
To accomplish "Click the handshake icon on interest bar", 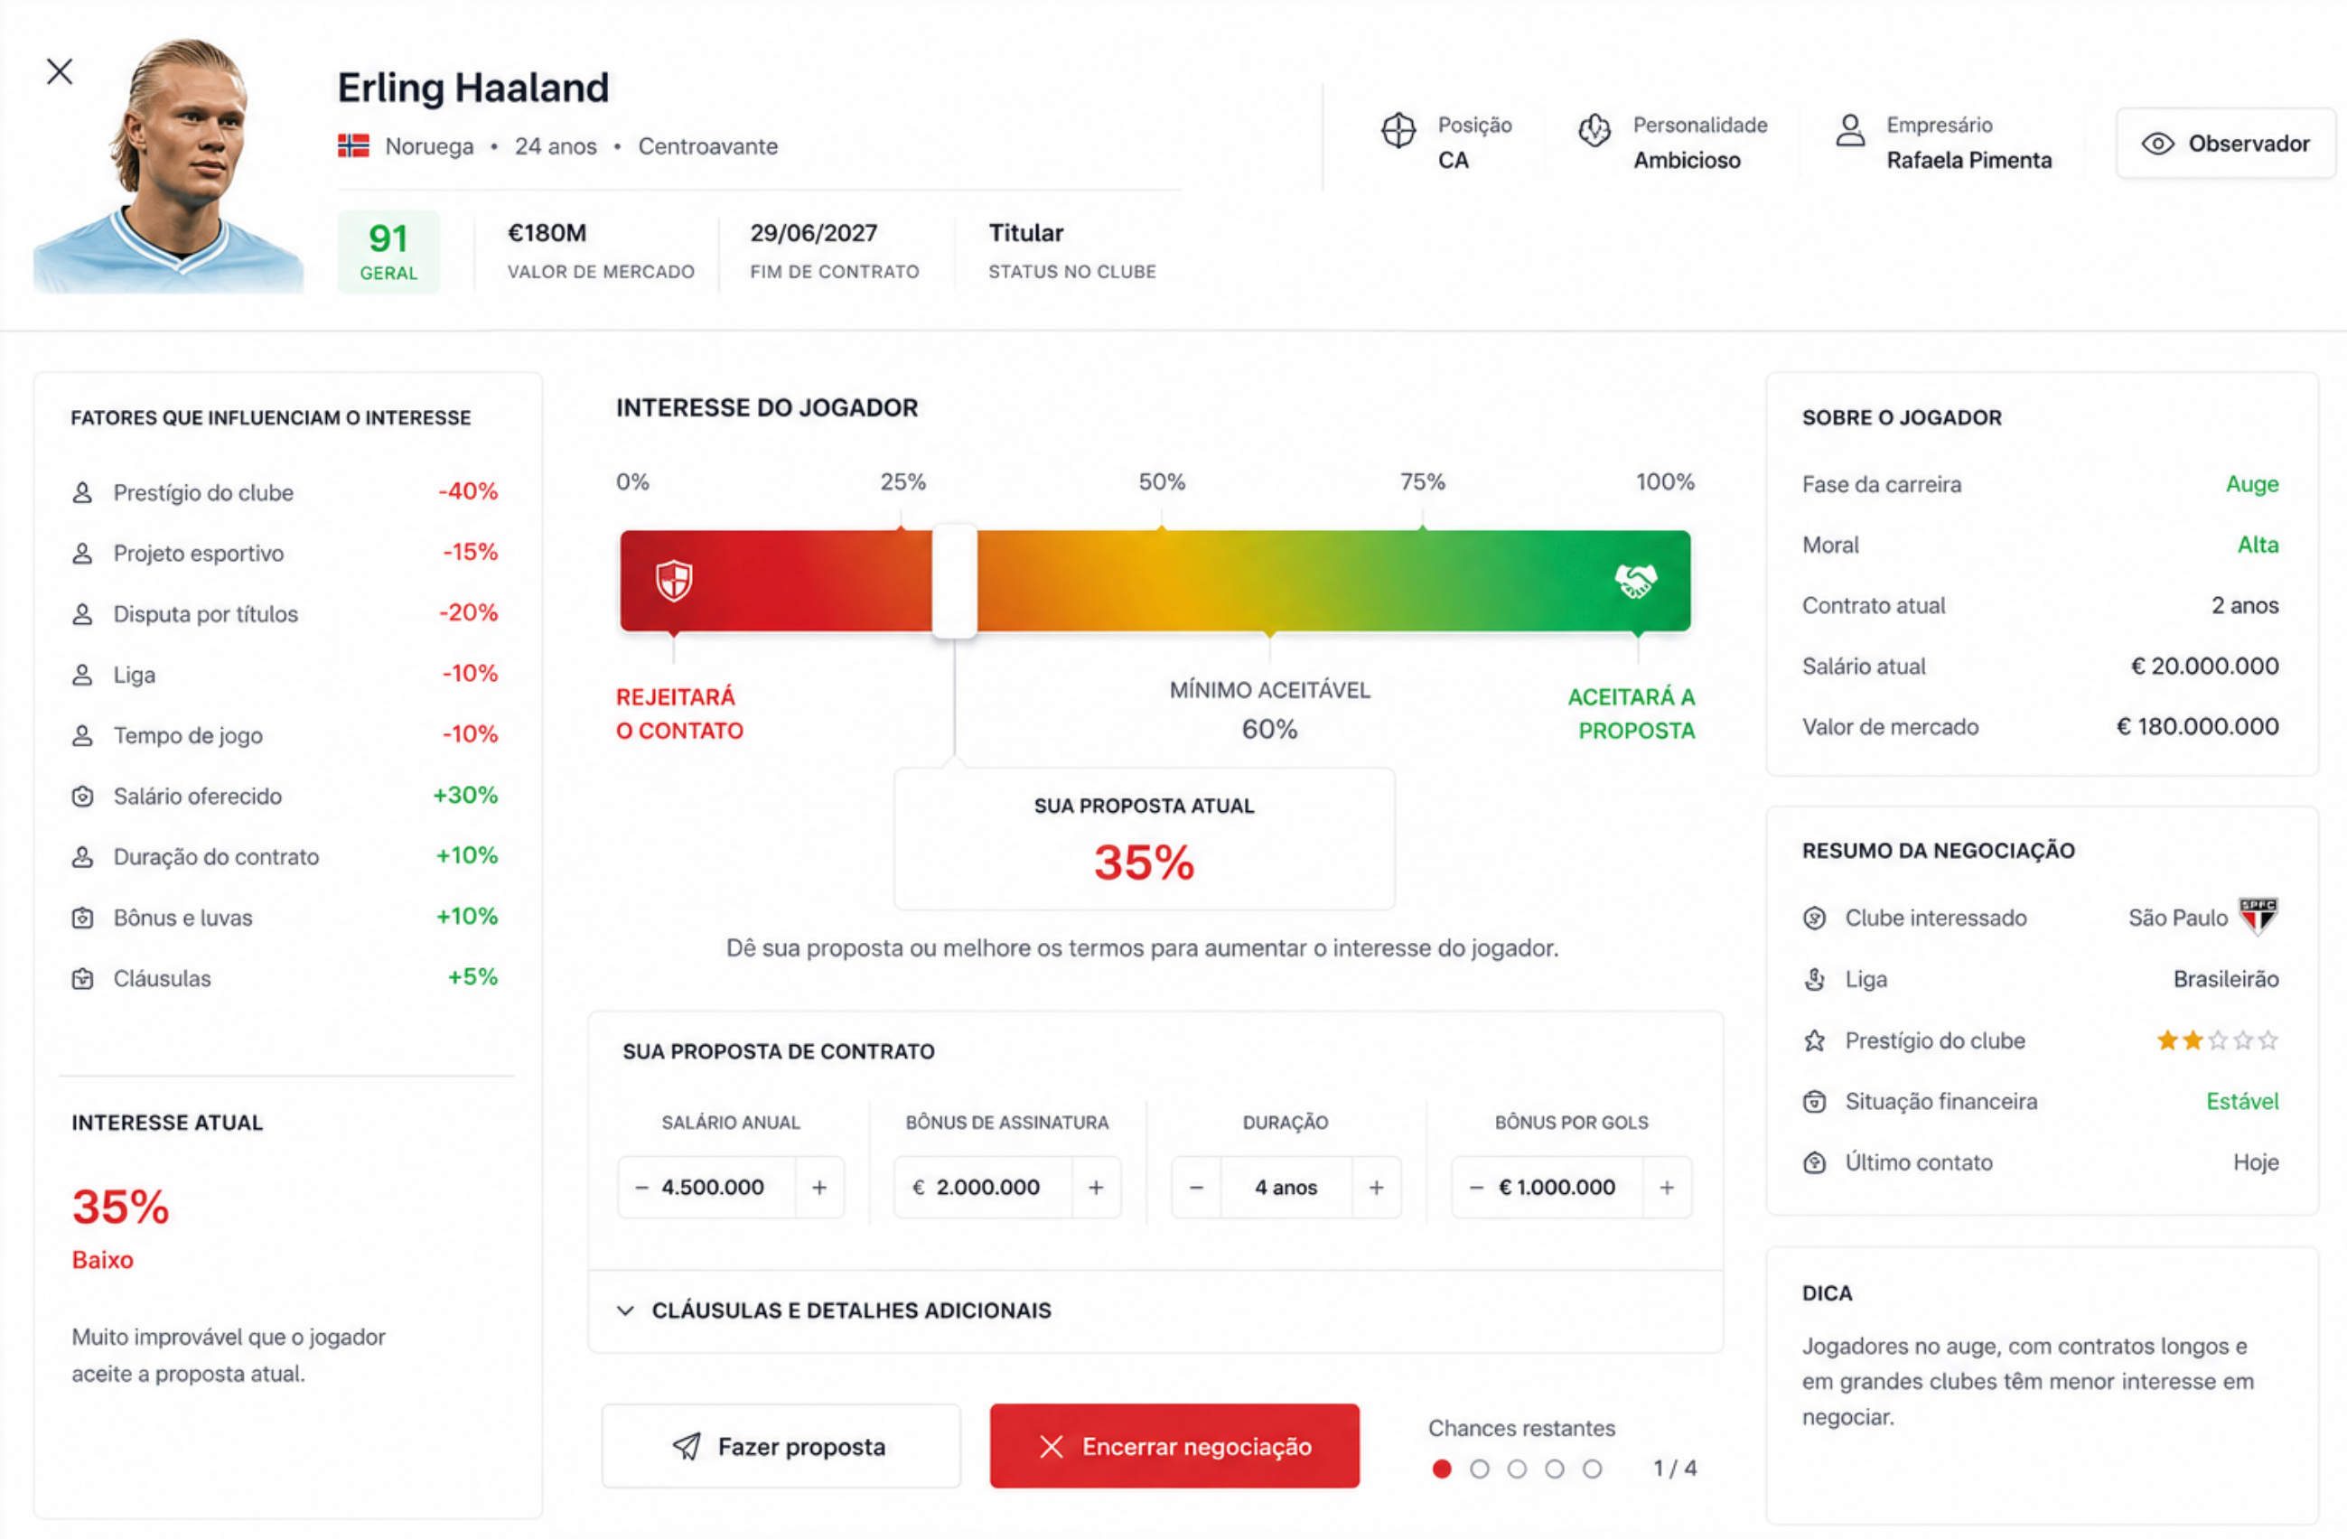I will click(1635, 581).
